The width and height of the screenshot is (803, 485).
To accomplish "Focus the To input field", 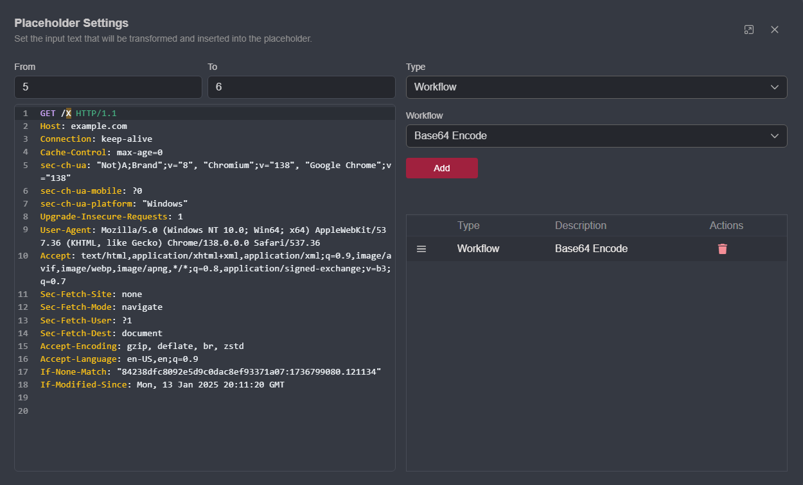I will (301, 87).
